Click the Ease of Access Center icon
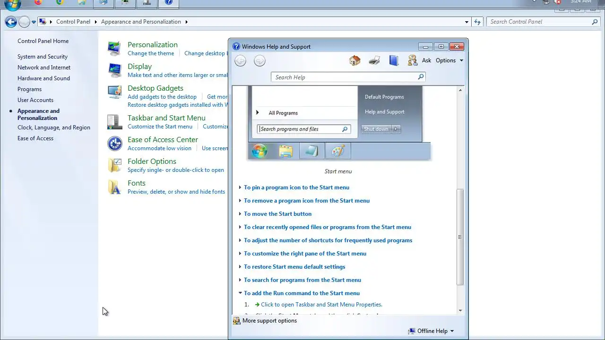This screenshot has width=605, height=340. [x=114, y=144]
